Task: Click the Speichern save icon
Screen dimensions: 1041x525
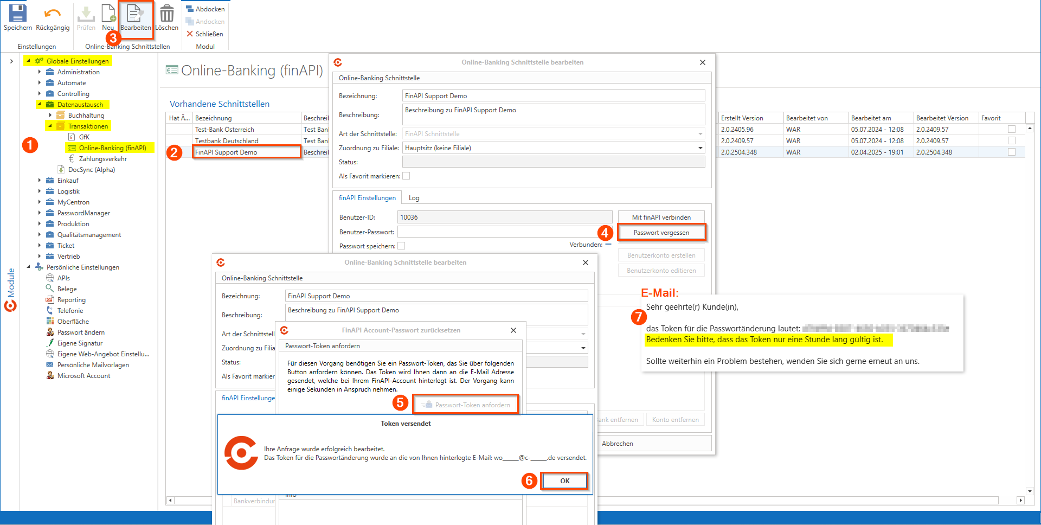Action: coord(17,14)
